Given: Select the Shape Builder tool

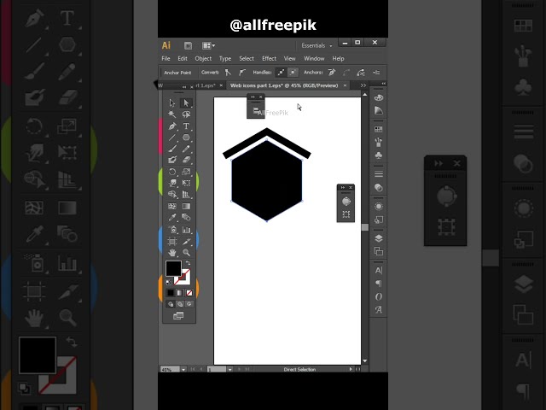Looking at the screenshot, I should (x=172, y=194).
